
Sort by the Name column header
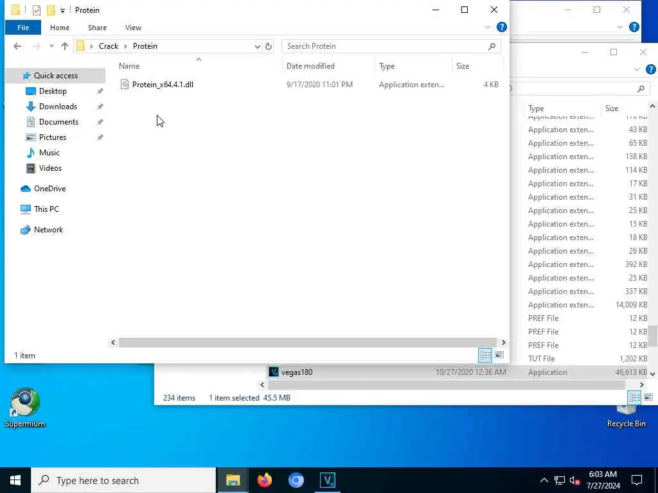pyautogui.click(x=129, y=66)
